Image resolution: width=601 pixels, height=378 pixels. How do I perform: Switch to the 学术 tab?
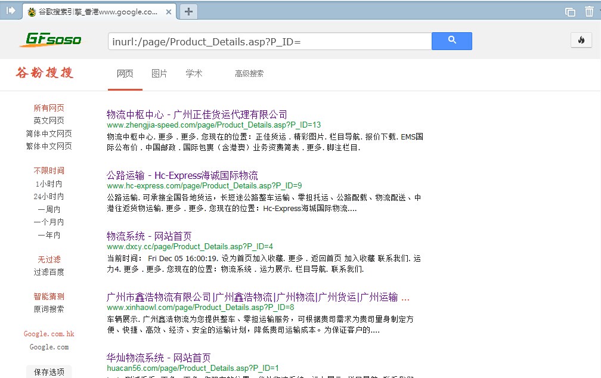pos(194,73)
